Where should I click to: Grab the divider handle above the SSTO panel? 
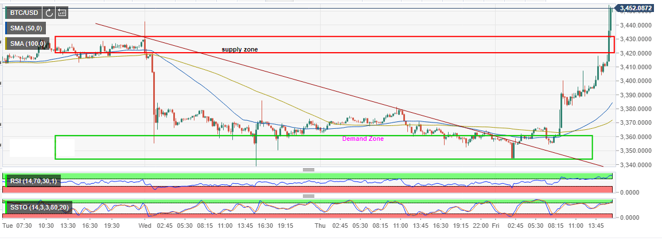[309, 197]
